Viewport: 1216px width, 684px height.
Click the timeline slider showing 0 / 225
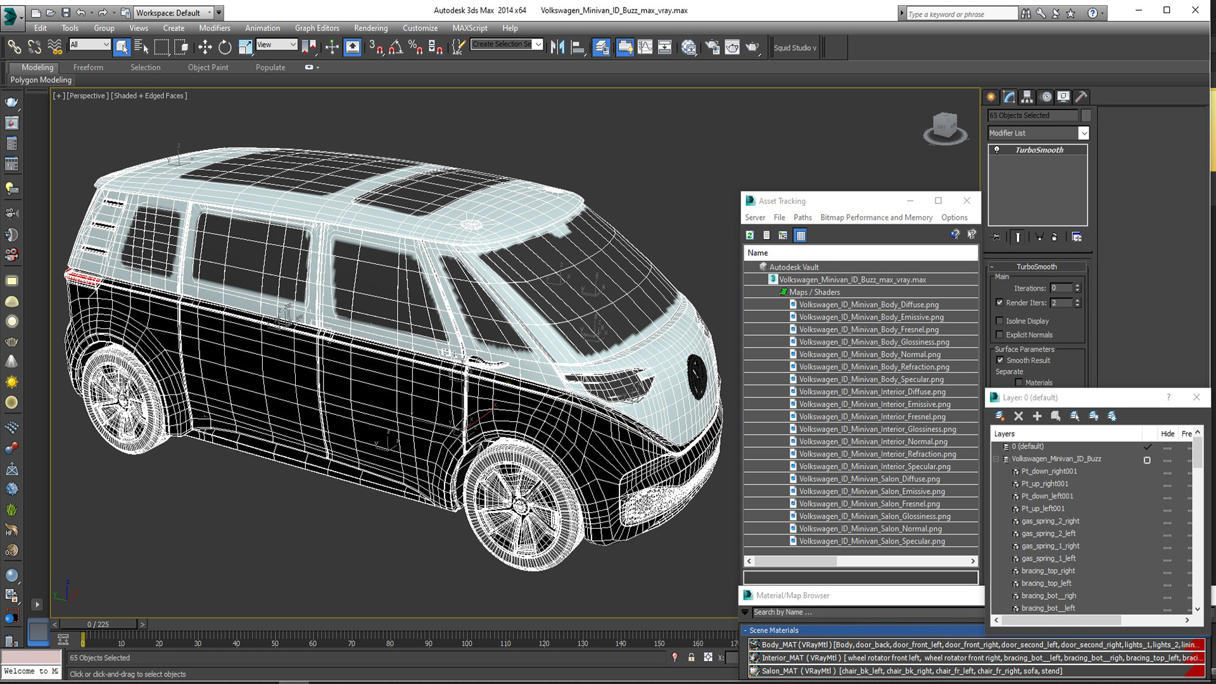(98, 624)
